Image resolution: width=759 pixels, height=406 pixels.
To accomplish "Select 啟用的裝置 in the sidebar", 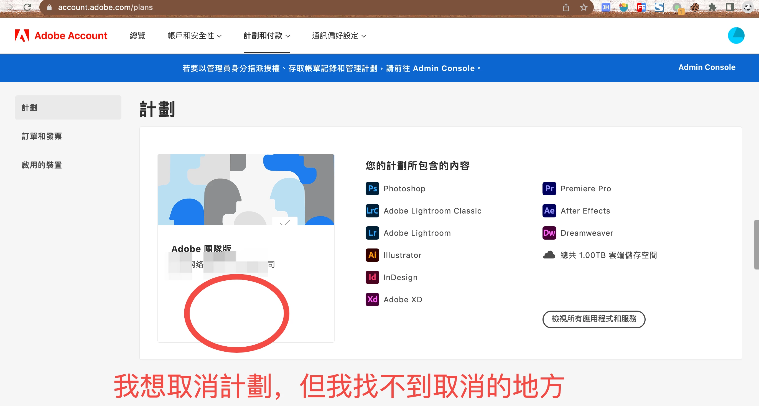I will click(42, 165).
